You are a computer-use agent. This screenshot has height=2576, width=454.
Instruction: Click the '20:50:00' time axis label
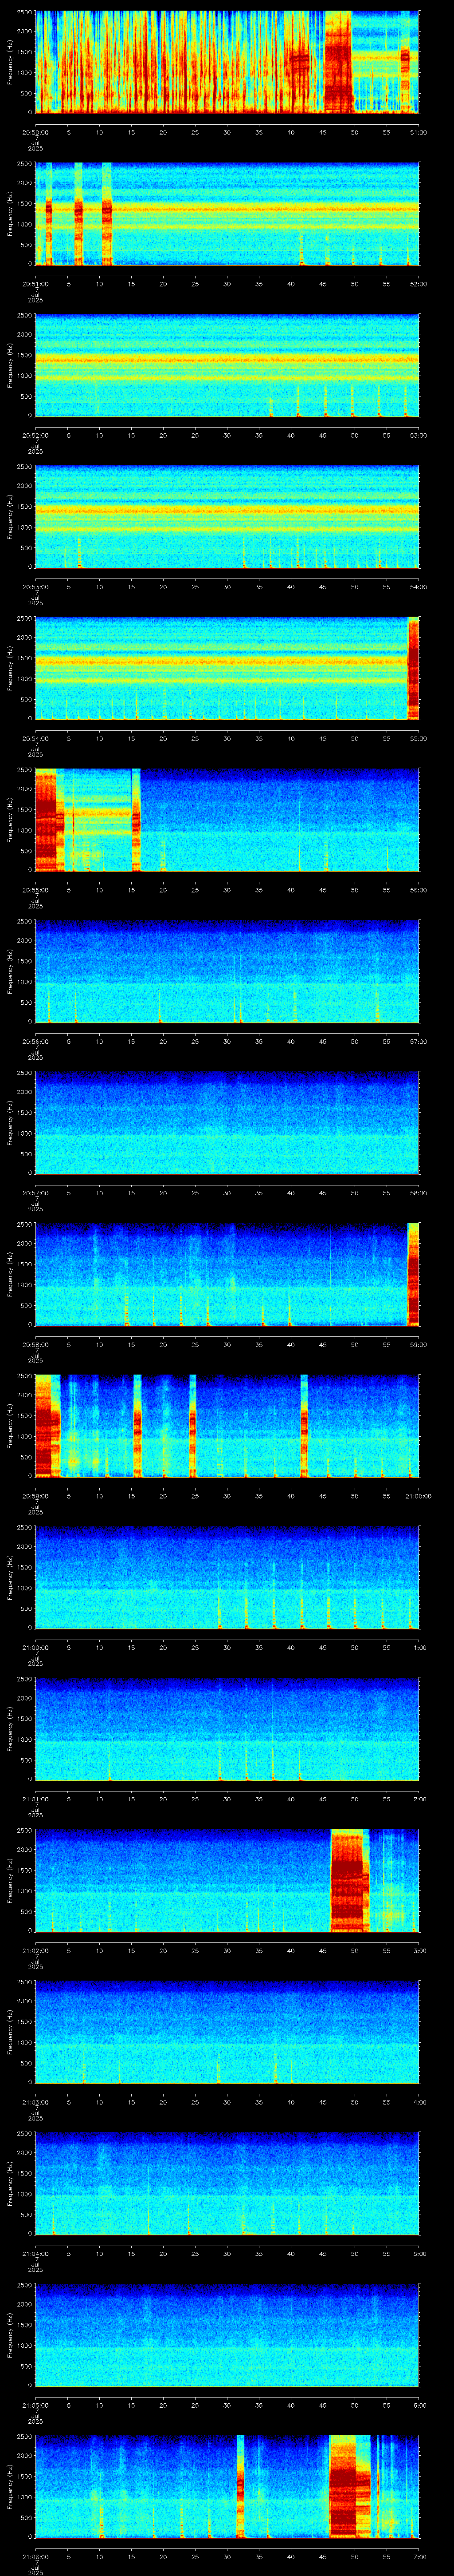click(35, 131)
